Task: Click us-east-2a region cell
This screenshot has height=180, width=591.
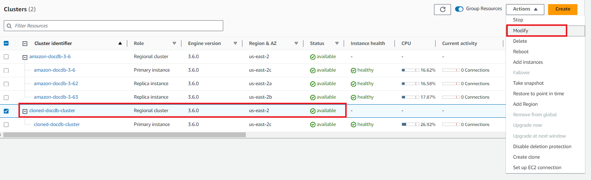Action: click(260, 84)
